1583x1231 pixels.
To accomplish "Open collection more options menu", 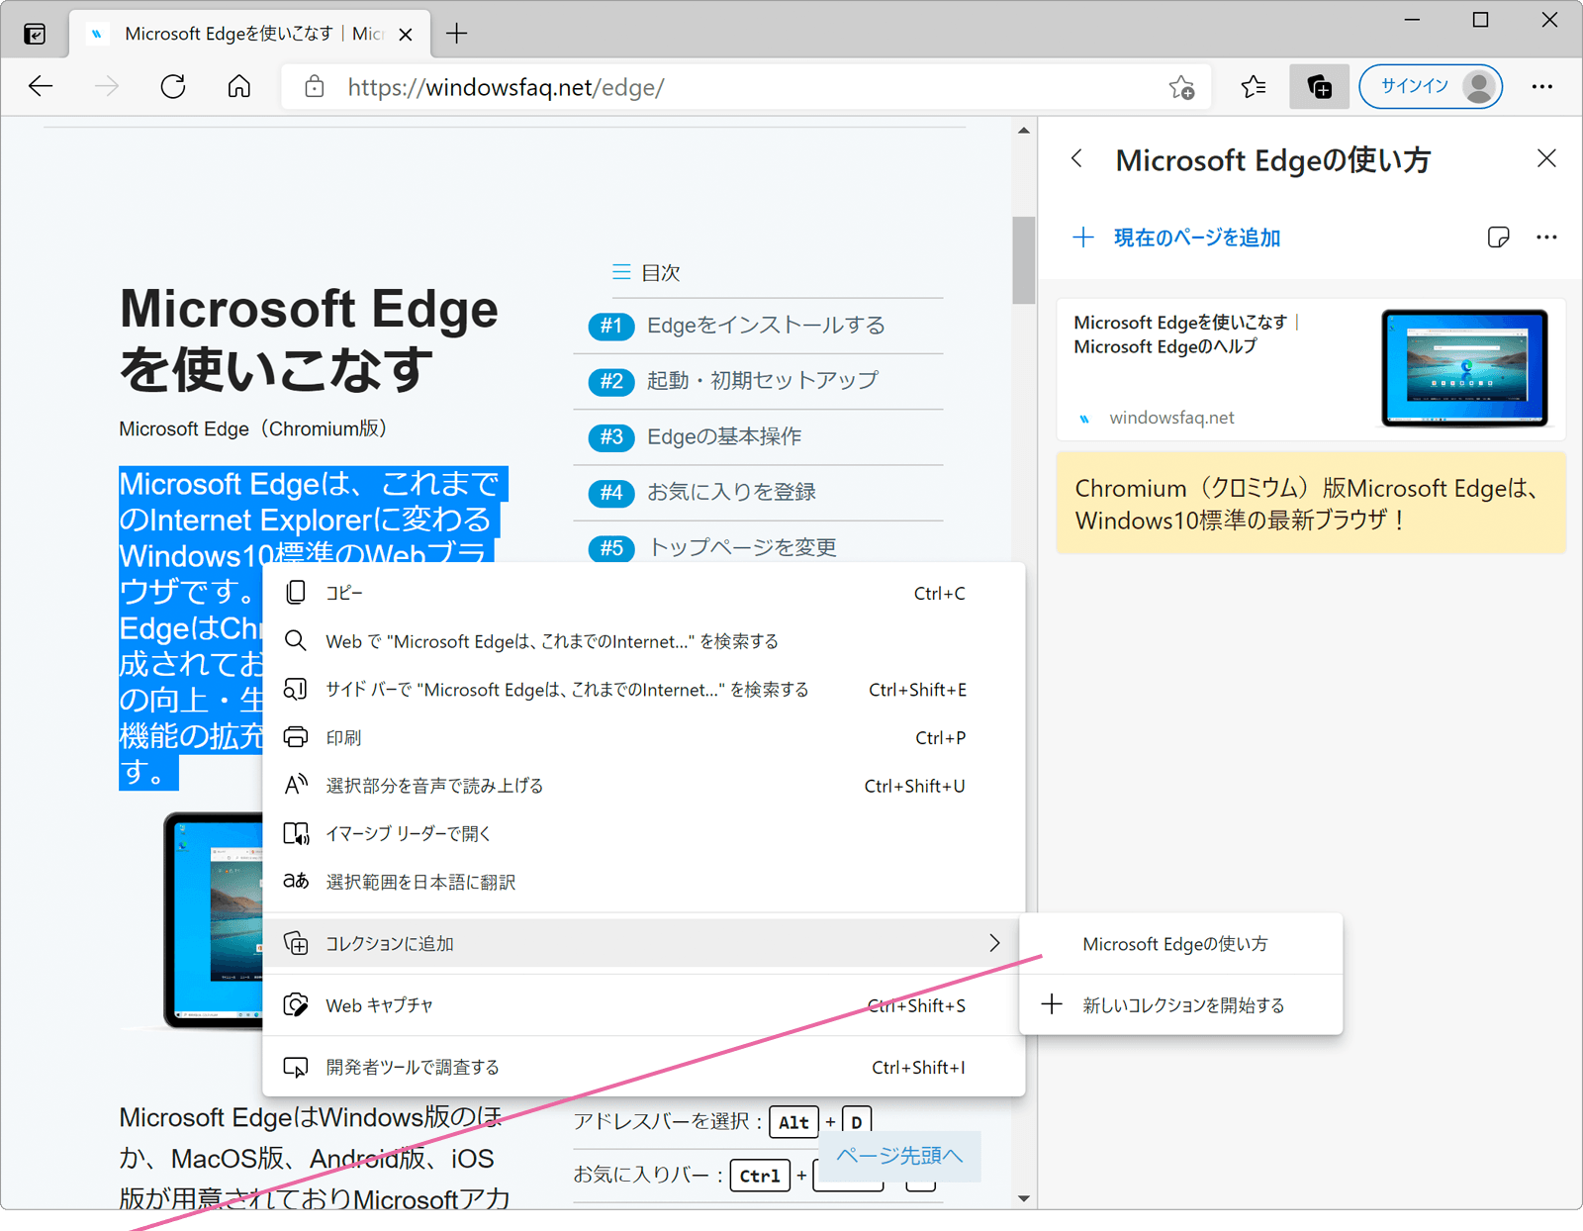I will (x=1546, y=237).
